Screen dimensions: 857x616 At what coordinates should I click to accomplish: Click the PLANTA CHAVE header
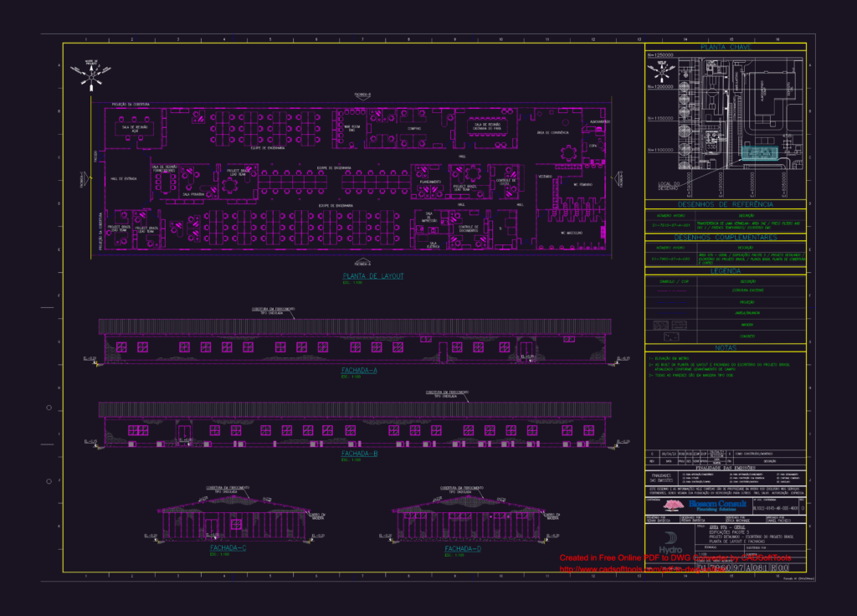click(x=726, y=48)
